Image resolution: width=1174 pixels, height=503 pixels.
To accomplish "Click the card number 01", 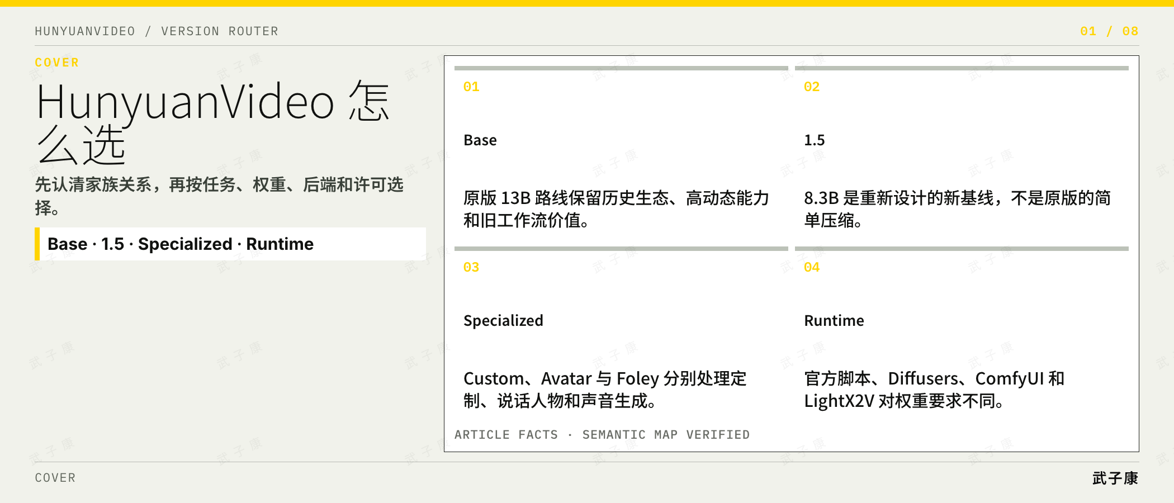I will 471,87.
